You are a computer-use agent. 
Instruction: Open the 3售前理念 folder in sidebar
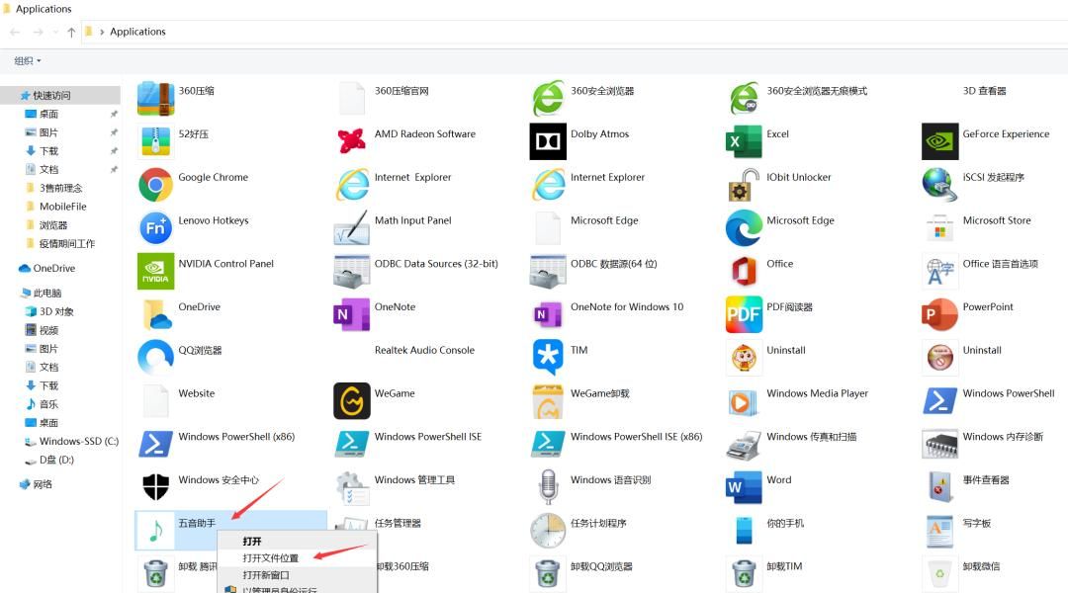(60, 188)
